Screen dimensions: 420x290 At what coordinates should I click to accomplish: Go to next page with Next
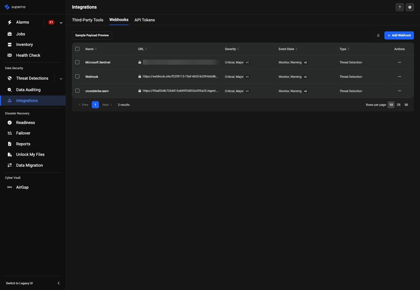coord(107,105)
